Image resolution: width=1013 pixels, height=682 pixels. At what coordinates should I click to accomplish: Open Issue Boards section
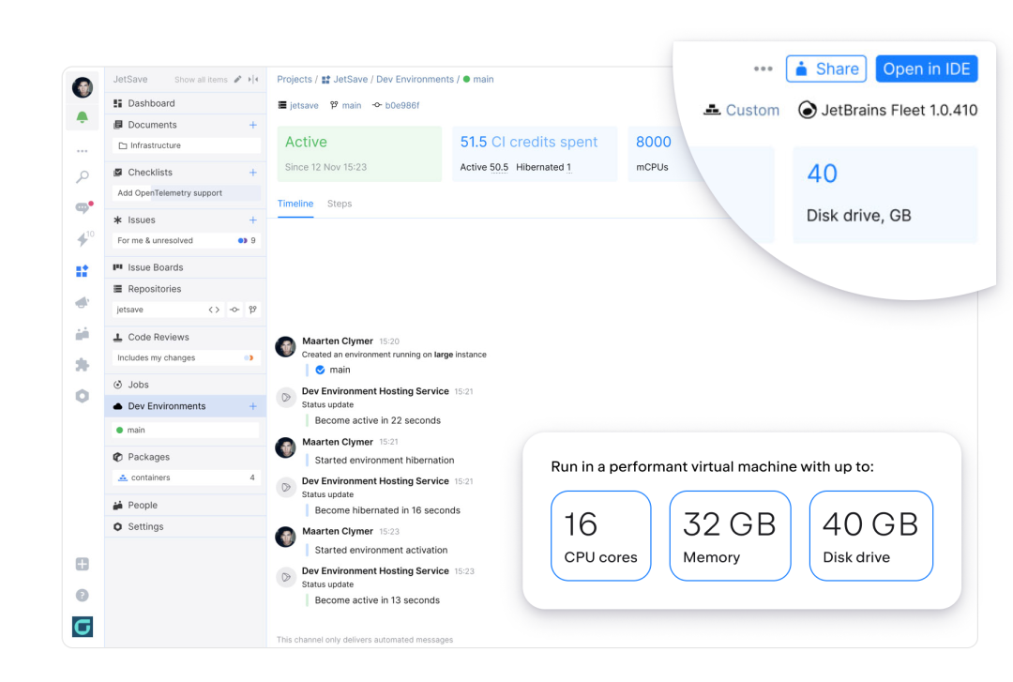pyautogui.click(x=186, y=267)
